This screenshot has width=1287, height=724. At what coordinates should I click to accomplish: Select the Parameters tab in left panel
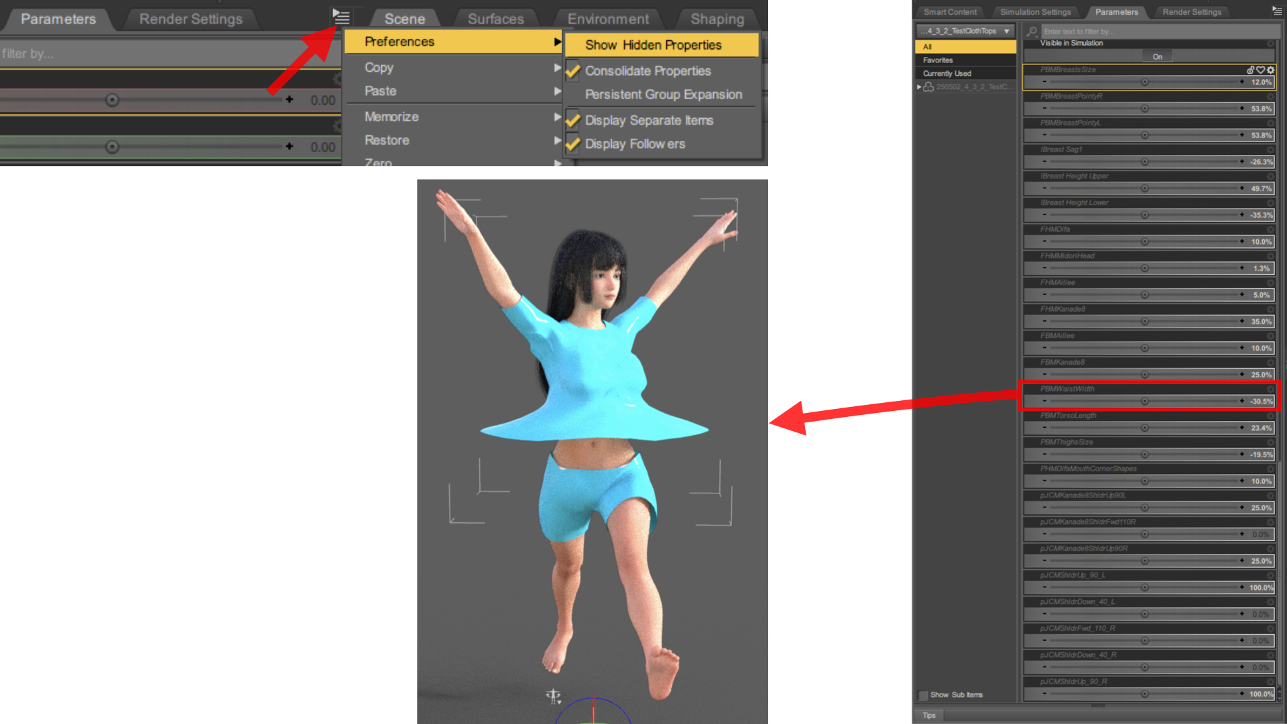click(x=58, y=19)
